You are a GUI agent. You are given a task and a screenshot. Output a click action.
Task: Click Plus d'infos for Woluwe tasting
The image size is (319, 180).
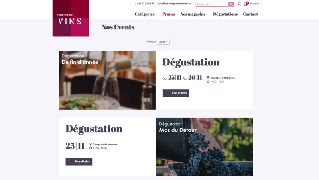tap(79, 162)
